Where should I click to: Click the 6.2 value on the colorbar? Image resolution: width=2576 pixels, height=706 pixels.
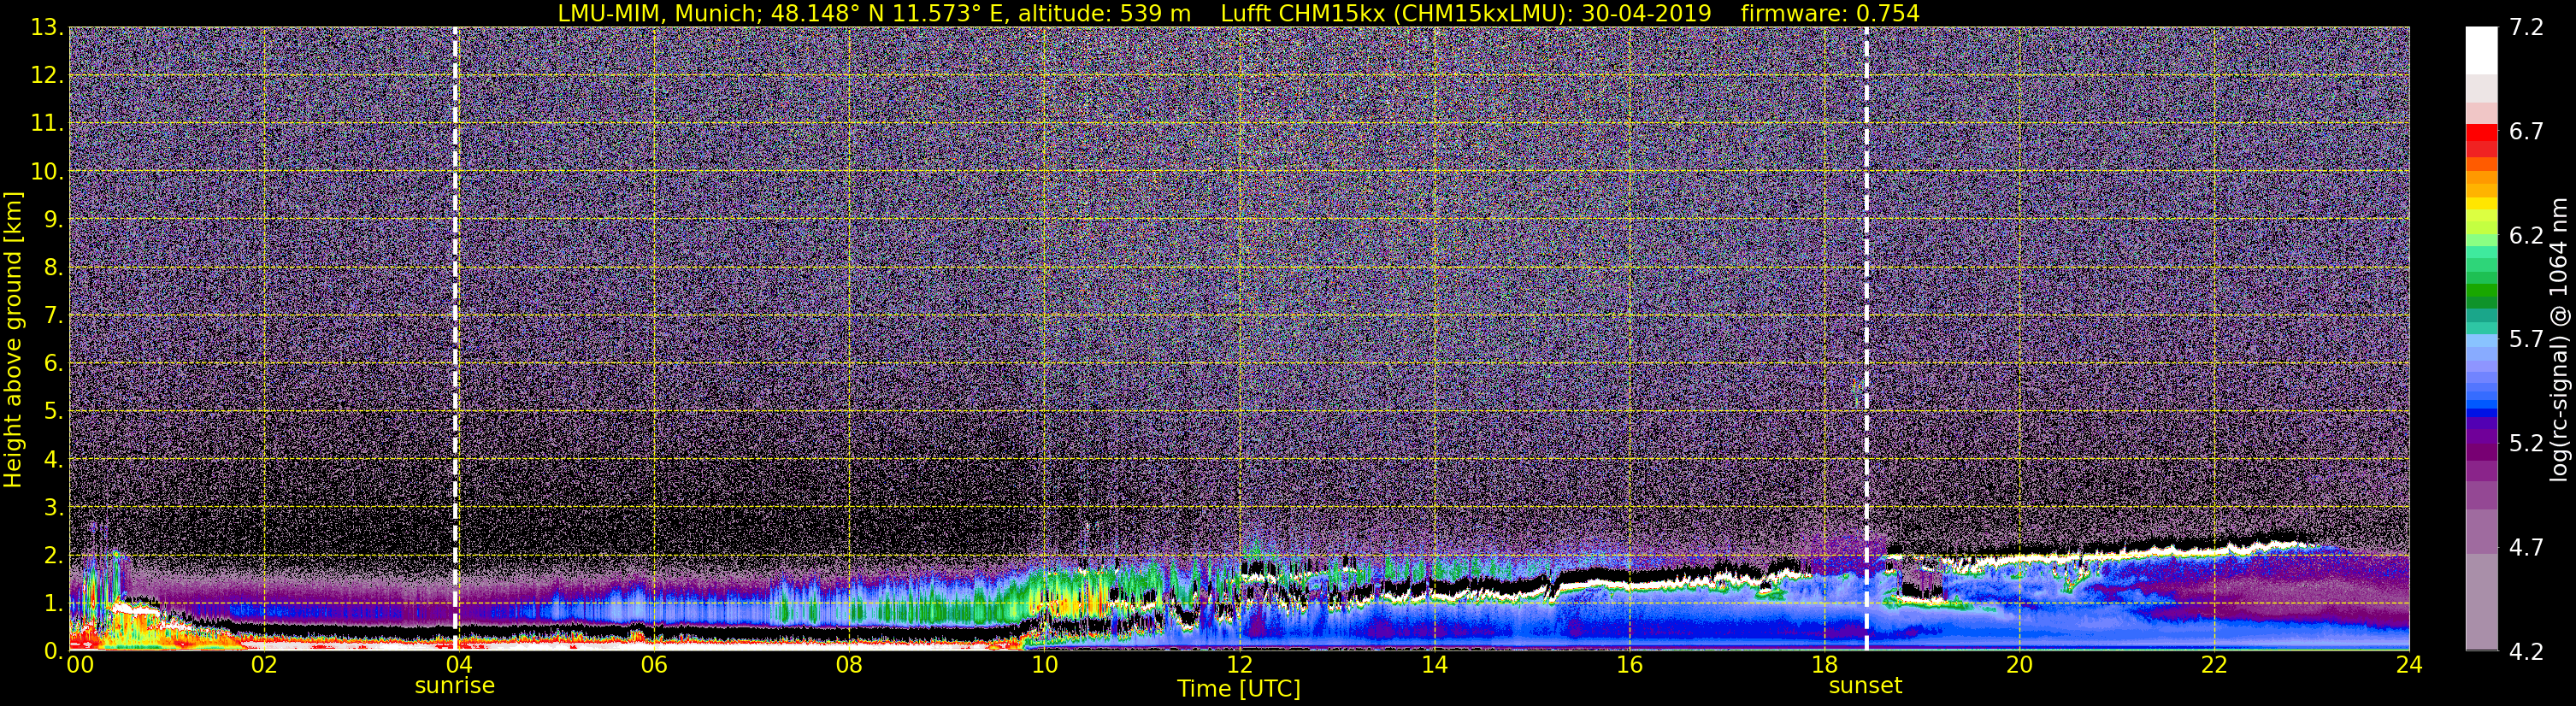tap(2526, 235)
